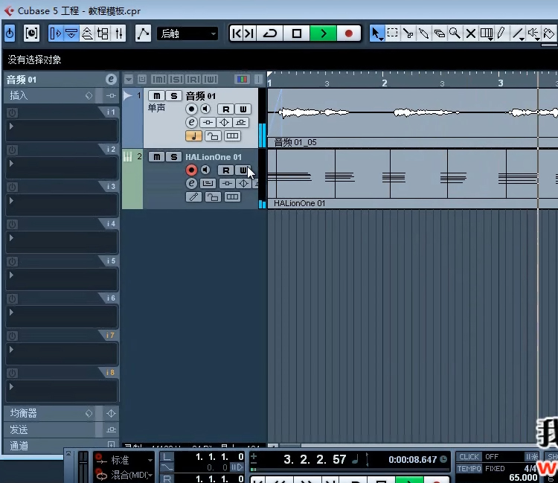This screenshot has height=483, width=558.
Task: Go to previous marker in toolbar
Action: point(237,33)
